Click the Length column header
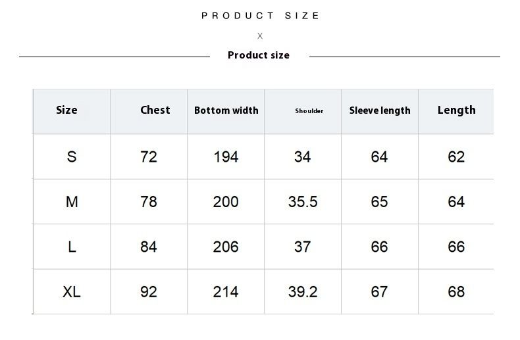Image resolution: width=520 pixels, height=340 pixels. pos(456,110)
